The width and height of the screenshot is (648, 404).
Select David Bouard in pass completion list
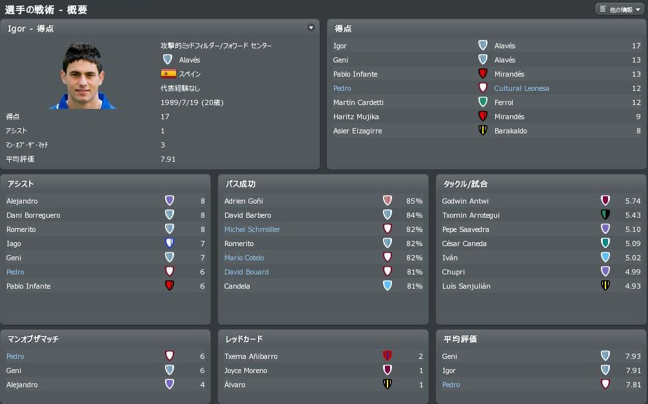246,272
